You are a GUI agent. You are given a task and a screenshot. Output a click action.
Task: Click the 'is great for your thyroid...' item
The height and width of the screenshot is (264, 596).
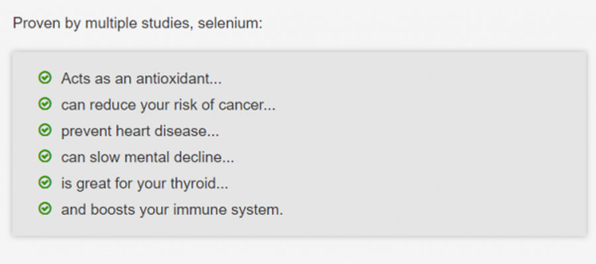144,183
